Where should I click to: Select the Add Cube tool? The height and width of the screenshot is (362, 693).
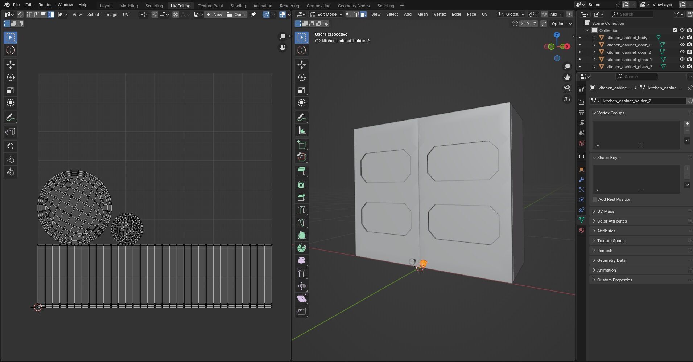coord(302,145)
